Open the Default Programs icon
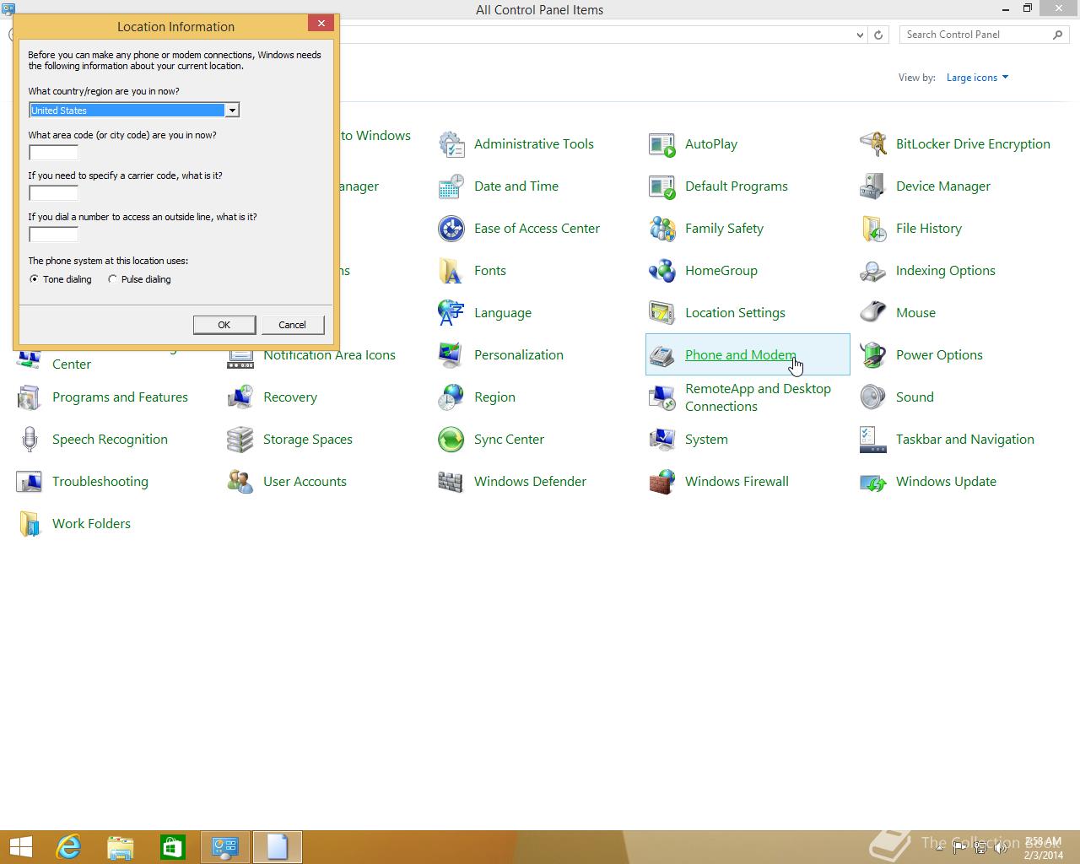The height and width of the screenshot is (864, 1080). click(662, 186)
